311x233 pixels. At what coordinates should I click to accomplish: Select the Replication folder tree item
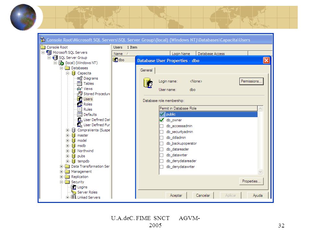(x=80, y=177)
